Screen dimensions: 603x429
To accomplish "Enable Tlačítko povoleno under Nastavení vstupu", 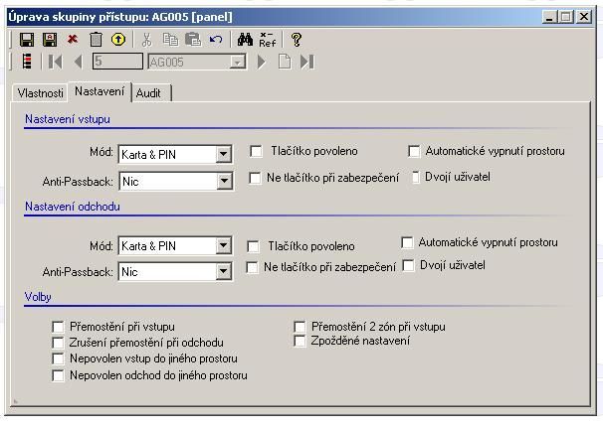I will (x=256, y=152).
